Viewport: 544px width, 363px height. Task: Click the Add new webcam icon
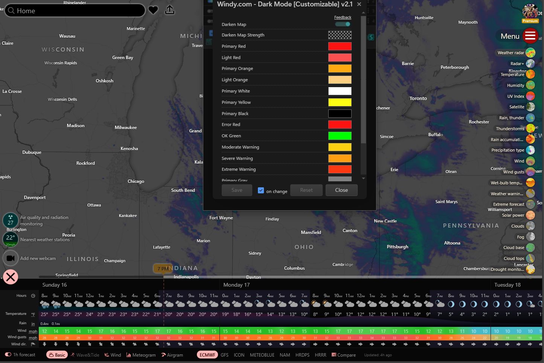[x=11, y=258]
